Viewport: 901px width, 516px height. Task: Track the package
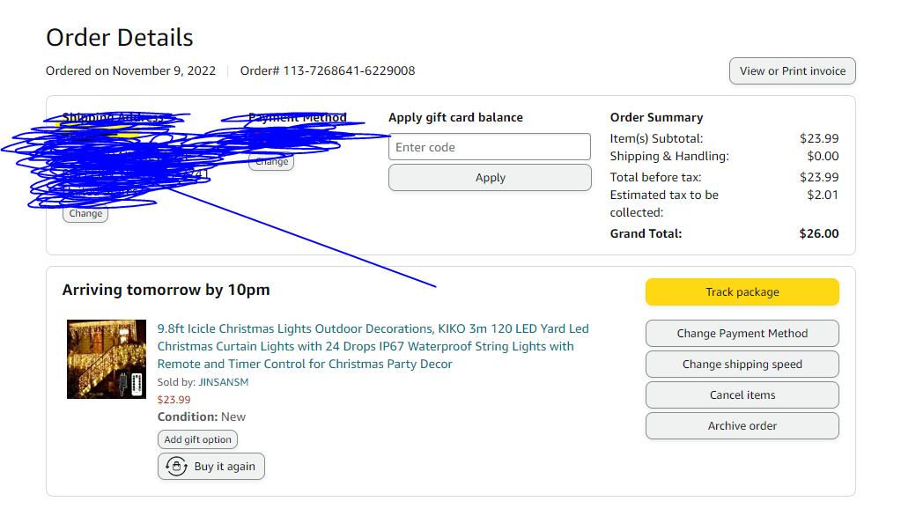(x=742, y=292)
